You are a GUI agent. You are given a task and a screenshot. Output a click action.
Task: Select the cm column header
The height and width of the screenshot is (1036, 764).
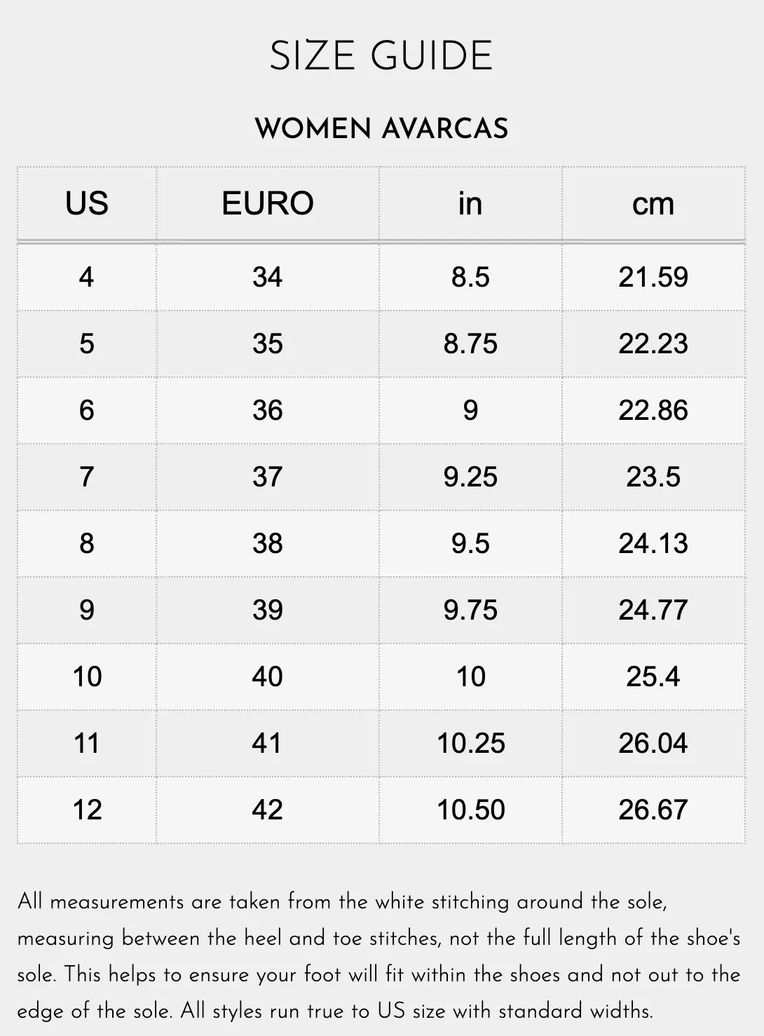653,204
